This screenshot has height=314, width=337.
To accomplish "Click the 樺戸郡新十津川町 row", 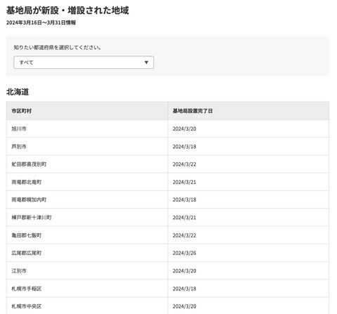I will pyautogui.click(x=168, y=218).
